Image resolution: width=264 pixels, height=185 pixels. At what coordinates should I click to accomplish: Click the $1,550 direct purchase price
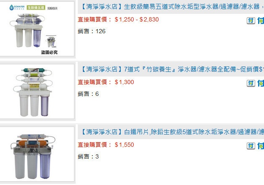pyautogui.click(x=124, y=145)
